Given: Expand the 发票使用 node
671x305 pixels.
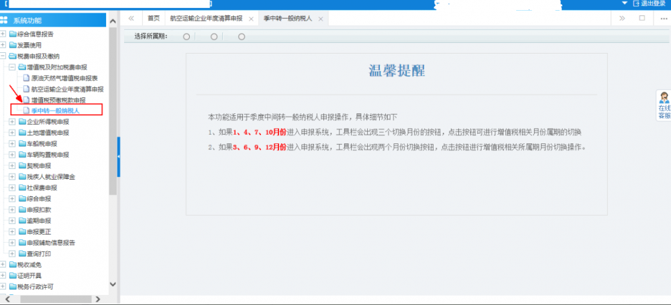Looking at the screenshot, I should click(3, 45).
